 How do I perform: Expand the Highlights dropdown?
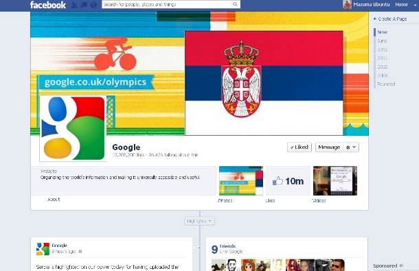(x=199, y=221)
